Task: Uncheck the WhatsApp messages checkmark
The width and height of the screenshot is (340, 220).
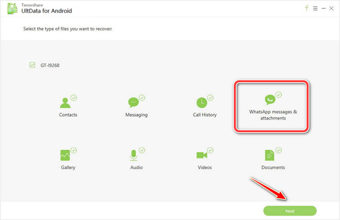Action: (x=278, y=95)
